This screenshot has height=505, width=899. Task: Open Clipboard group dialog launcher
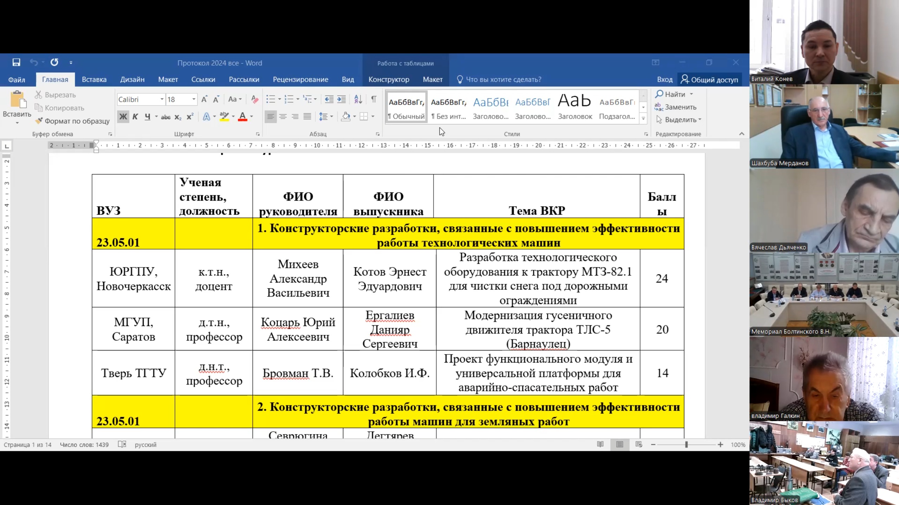click(x=110, y=134)
